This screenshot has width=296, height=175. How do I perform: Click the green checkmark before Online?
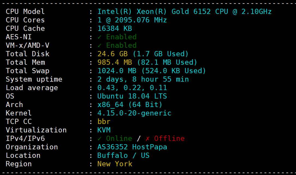tap(100, 138)
